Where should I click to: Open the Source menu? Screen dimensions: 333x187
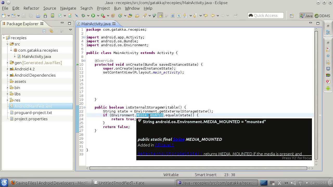click(x=50, y=8)
